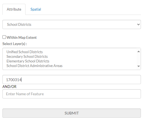The width and height of the screenshot is (145, 121).
Task: Click the SUBMIT button
Action: coord(72,113)
